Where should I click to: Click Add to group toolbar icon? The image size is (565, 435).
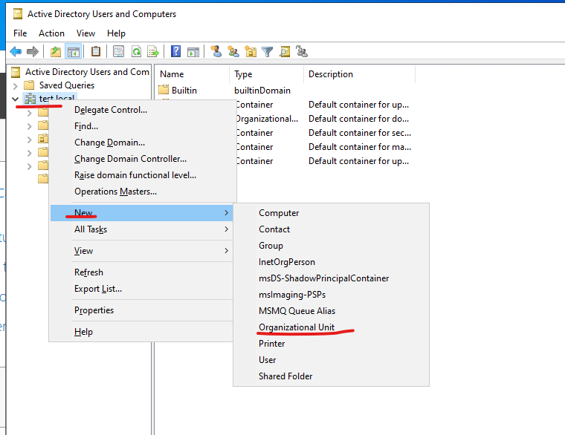pos(302,51)
